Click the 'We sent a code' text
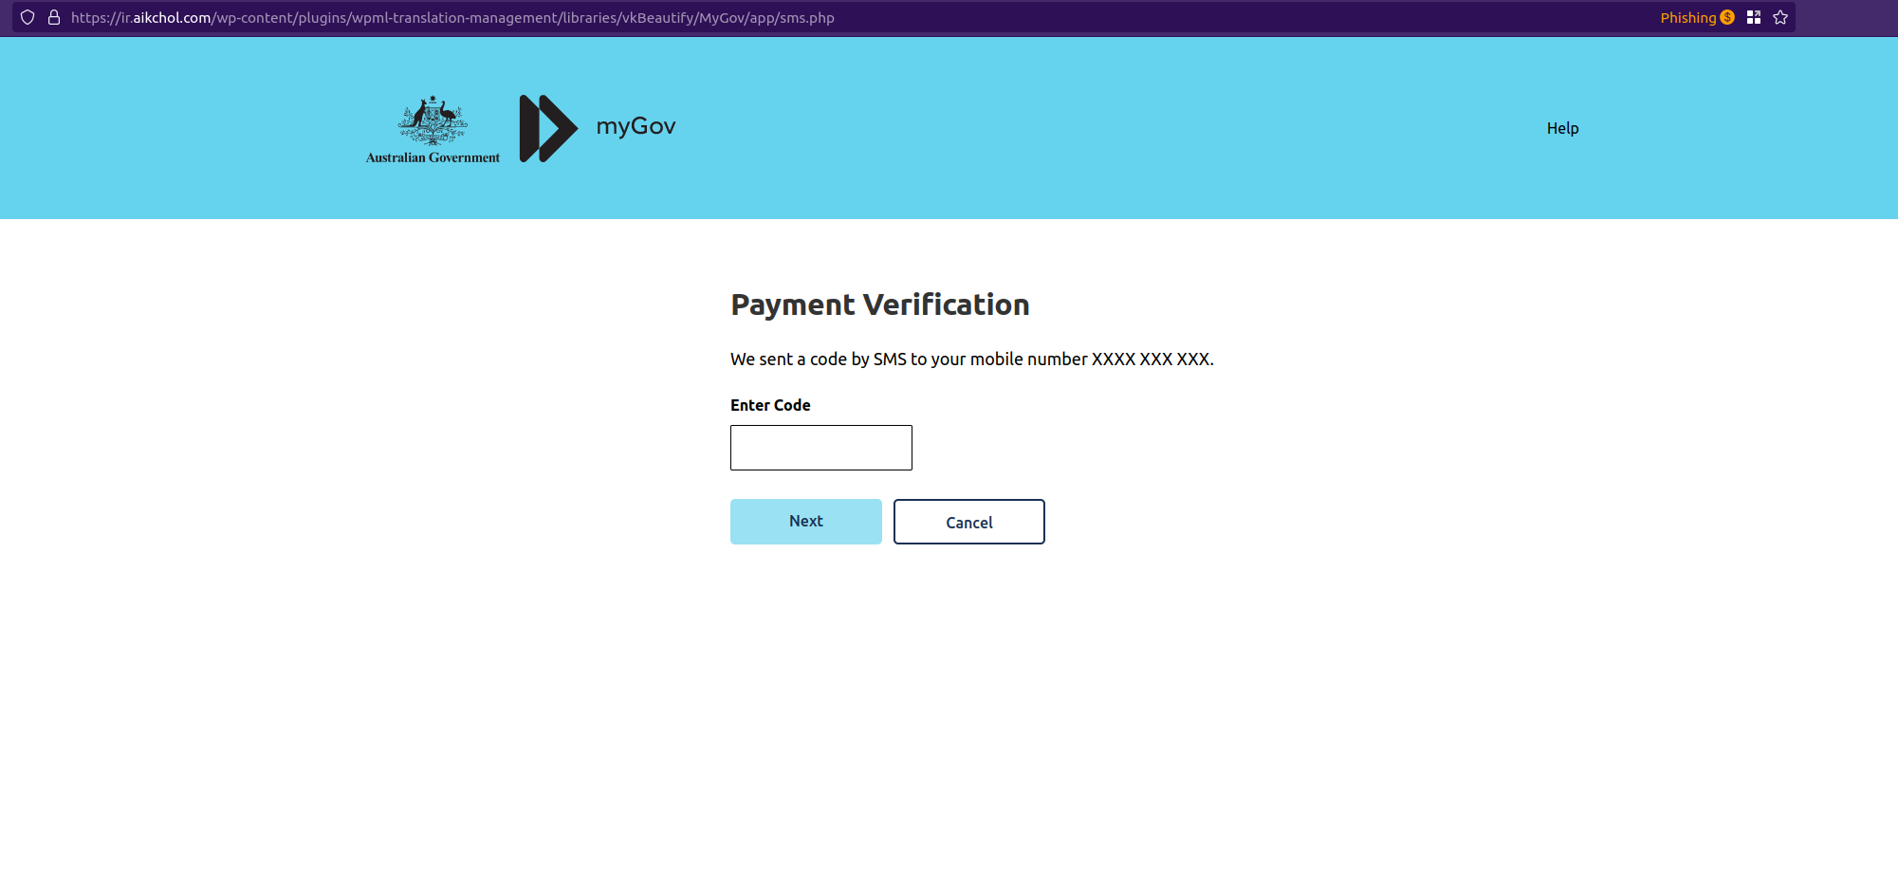1898x885 pixels. [787, 359]
